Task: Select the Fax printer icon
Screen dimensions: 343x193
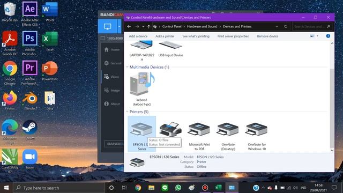Action: [x=170, y=130]
